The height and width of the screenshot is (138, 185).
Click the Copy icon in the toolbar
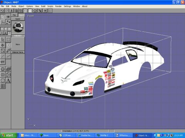click(17, 11)
